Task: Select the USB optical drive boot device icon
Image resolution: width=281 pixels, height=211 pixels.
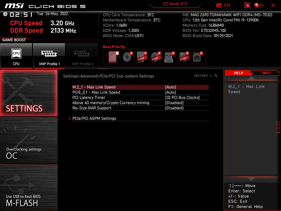Action: pos(155,57)
